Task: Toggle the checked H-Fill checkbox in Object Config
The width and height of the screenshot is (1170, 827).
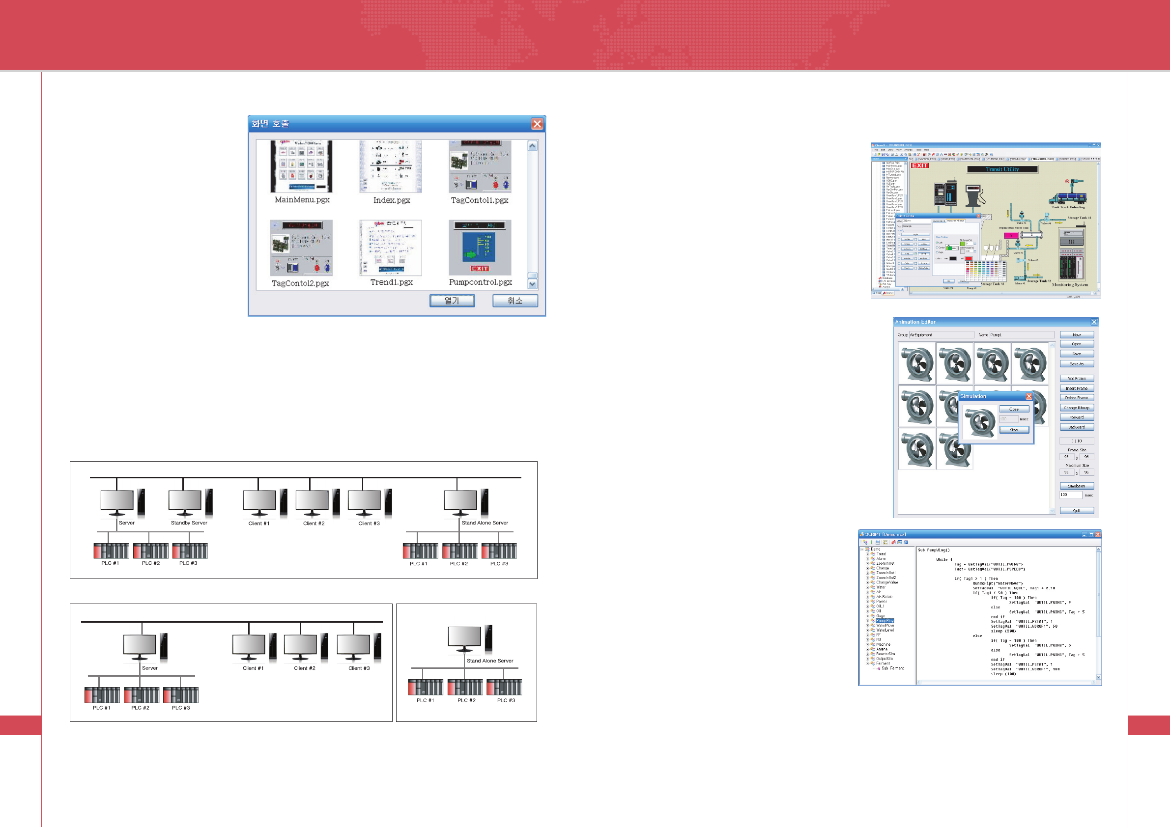Action: click(x=916, y=254)
